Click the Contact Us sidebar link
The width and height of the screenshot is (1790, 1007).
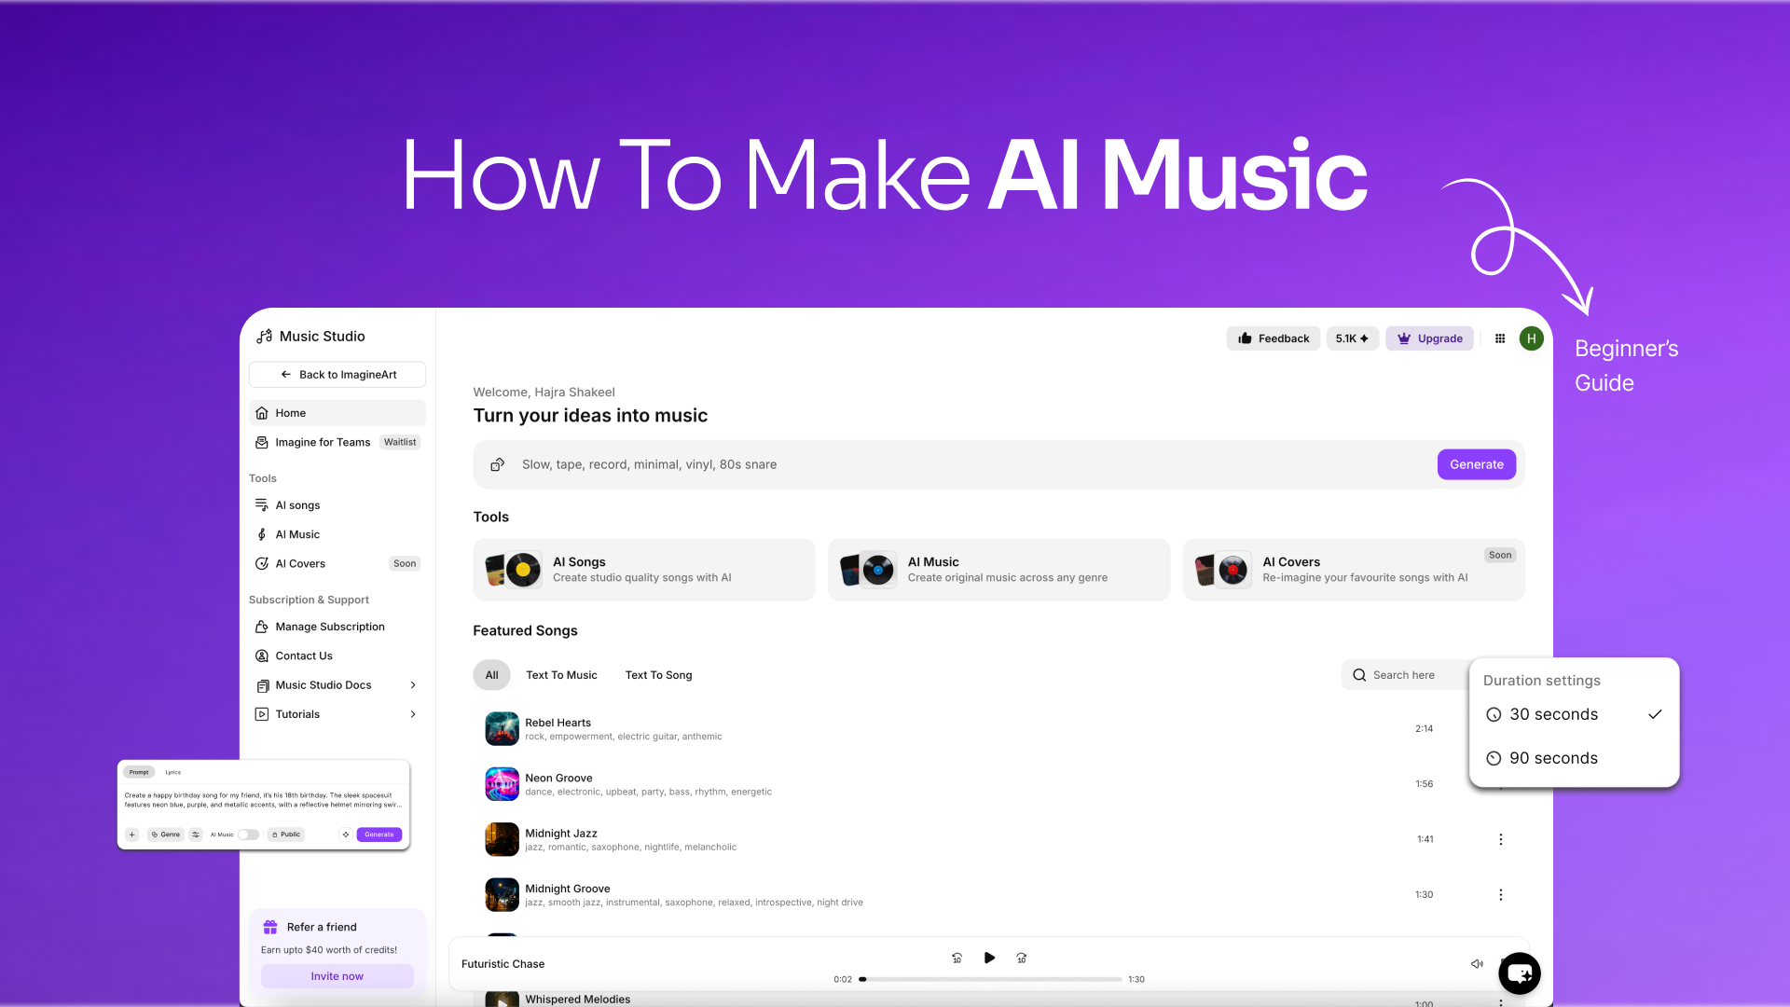coord(304,656)
